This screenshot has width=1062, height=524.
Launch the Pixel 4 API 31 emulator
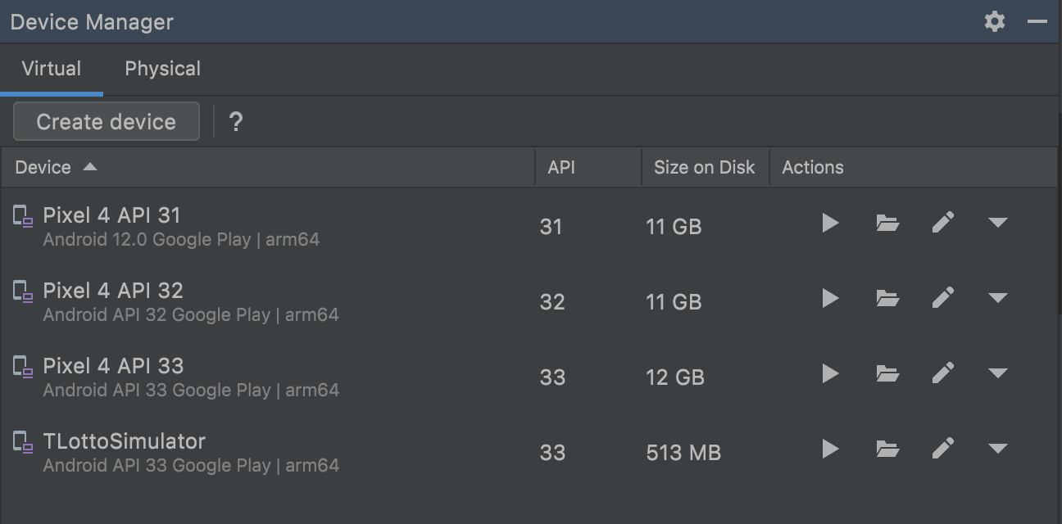tap(830, 223)
